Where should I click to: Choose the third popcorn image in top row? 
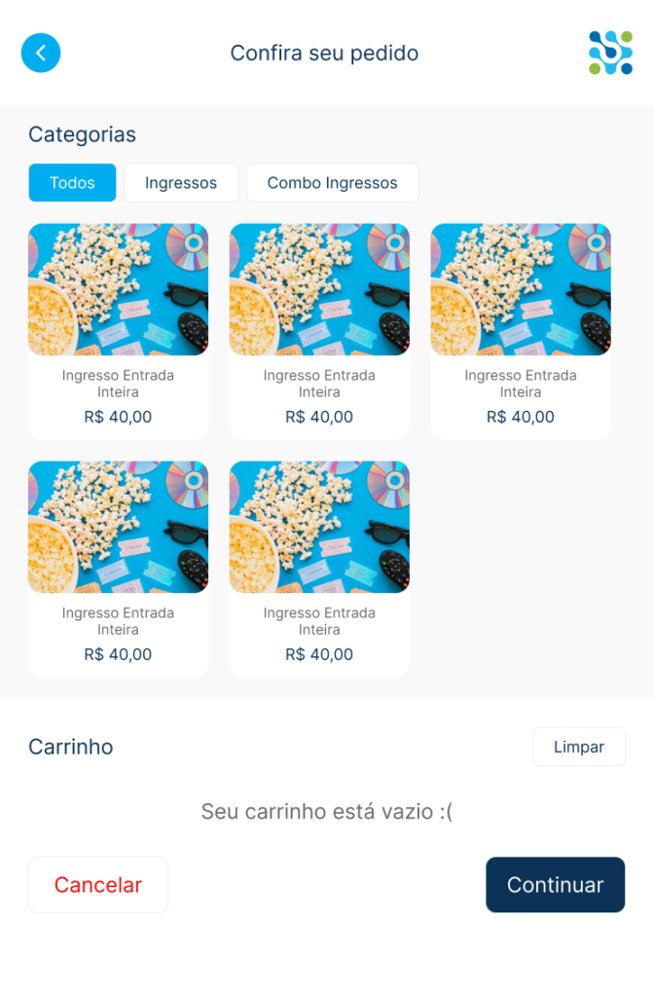521,289
